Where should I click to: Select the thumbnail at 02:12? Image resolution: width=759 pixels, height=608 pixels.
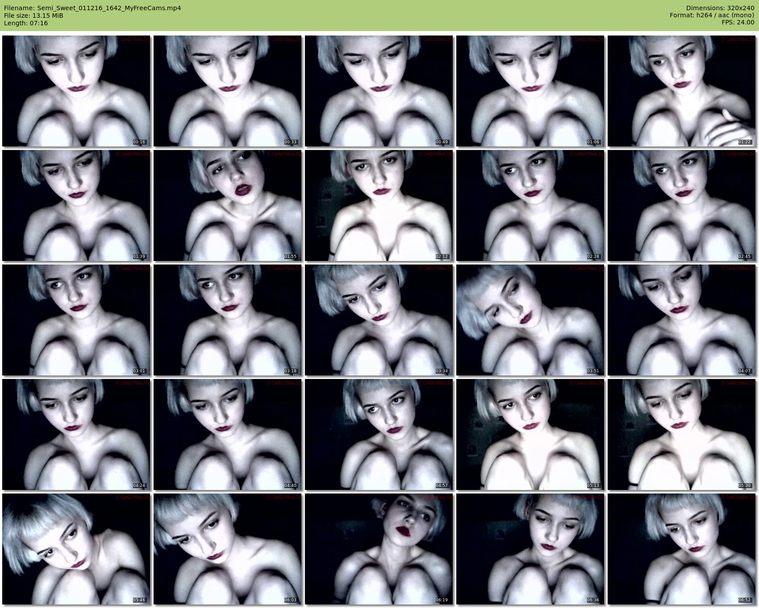coord(379,205)
